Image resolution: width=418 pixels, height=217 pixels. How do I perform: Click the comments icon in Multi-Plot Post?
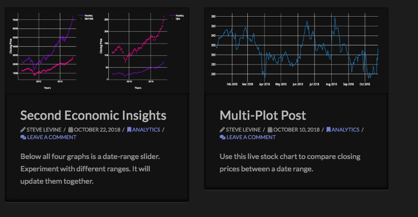coord(222,137)
